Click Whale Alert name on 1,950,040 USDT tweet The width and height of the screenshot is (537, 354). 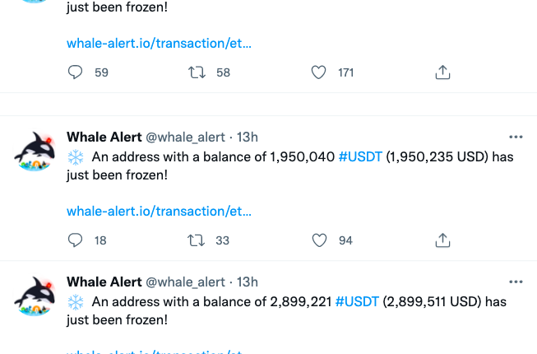(104, 137)
